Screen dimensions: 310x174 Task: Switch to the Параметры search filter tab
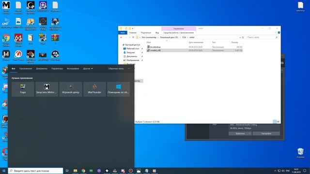click(x=57, y=69)
